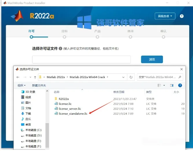Click the help question mark icon in installer header
The image size is (193, 151).
coord(181,16)
